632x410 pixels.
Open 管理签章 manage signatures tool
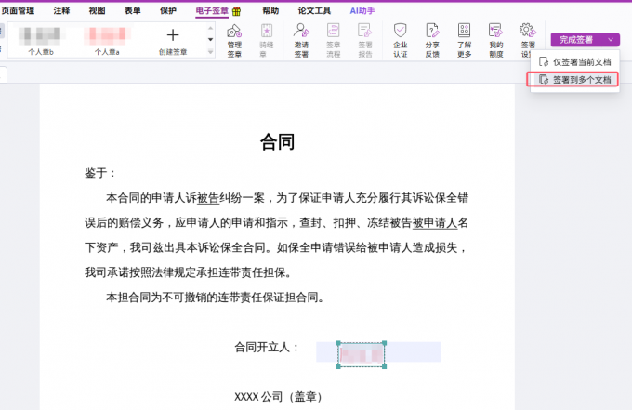(x=234, y=40)
